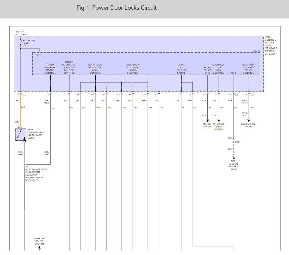The width and height of the screenshot is (289, 255).
Task: Click 'DOOR LOCK/UNLOCK SIGNAL' label
Action: tap(181, 69)
